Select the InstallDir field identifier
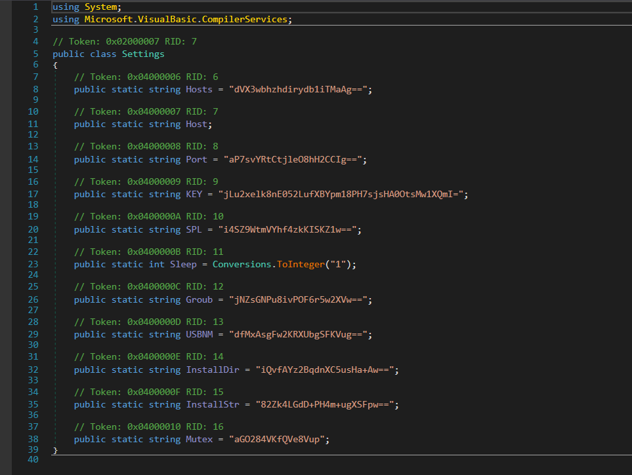The width and height of the screenshot is (632, 475). point(213,370)
